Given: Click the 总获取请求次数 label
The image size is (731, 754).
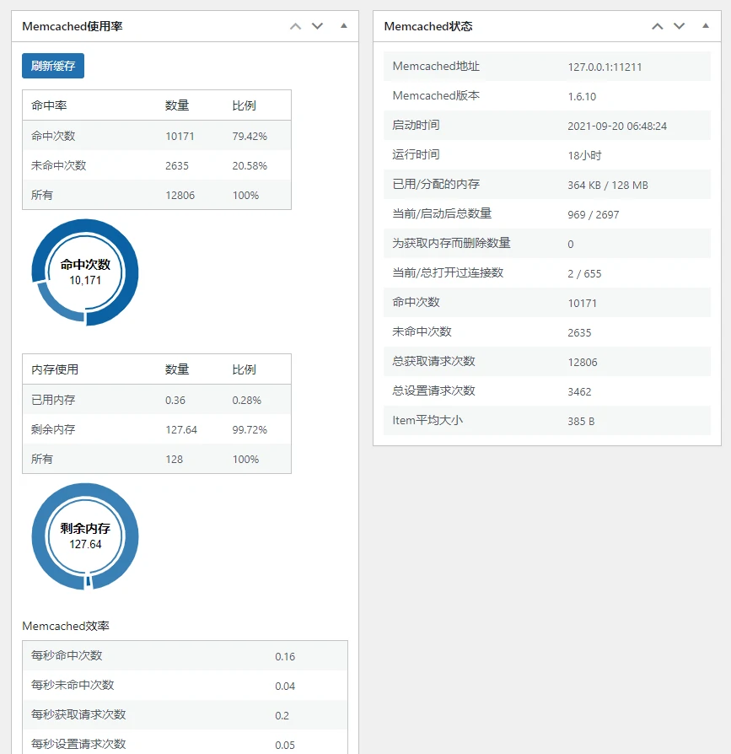Looking at the screenshot, I should [x=433, y=361].
